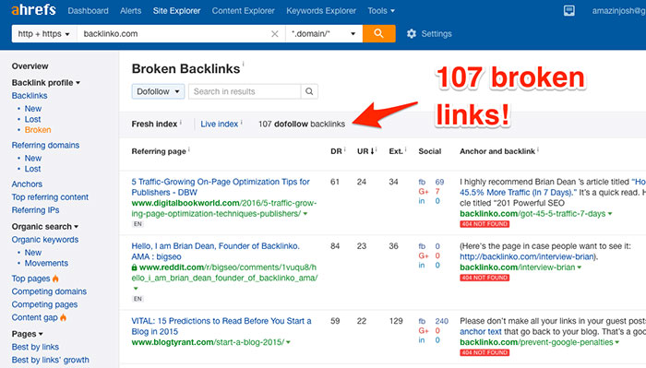Open 'Hello, I am Brian Dean' reddit link
Screen dimensions: 646x368
click(x=215, y=251)
